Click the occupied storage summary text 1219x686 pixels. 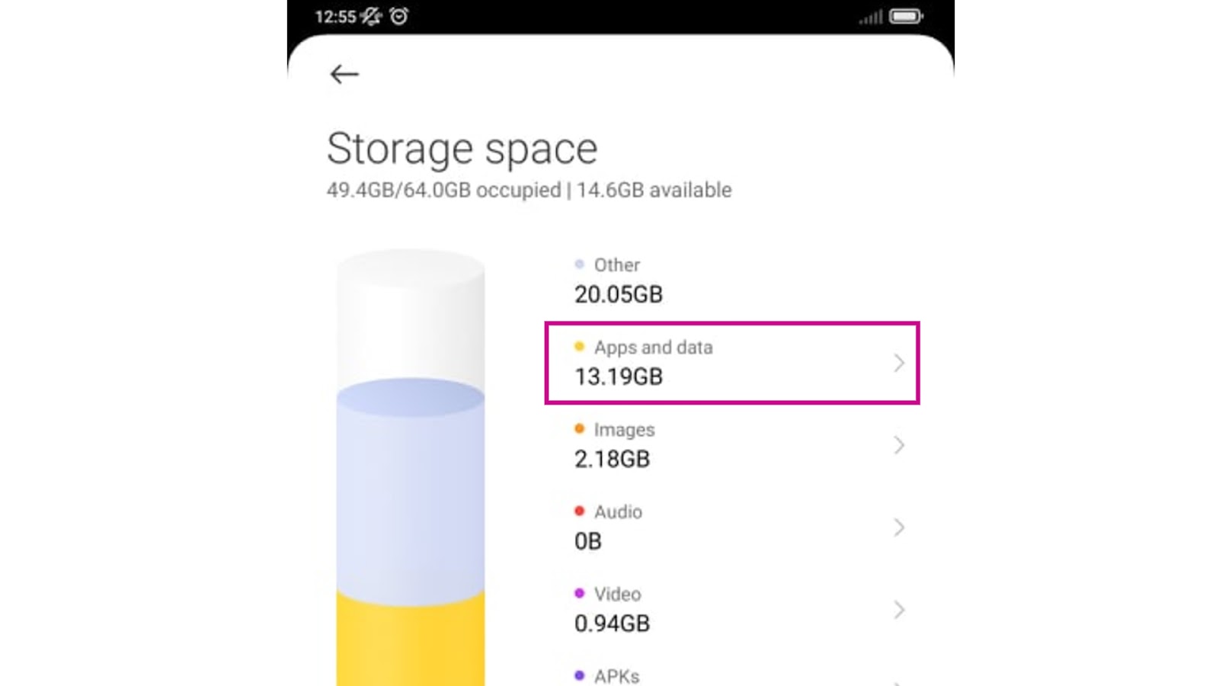coord(529,190)
